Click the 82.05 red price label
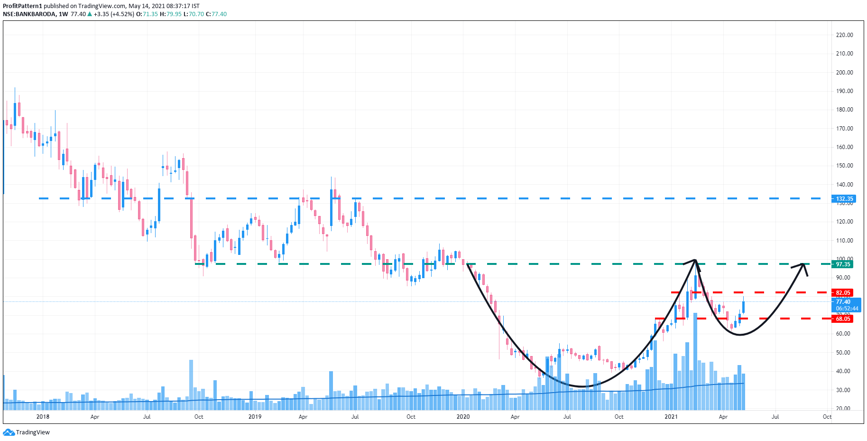The width and height of the screenshot is (867, 441). (843, 293)
